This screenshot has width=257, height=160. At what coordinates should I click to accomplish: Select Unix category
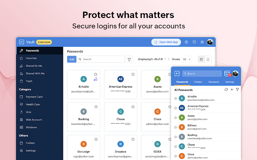click(x=40, y=112)
